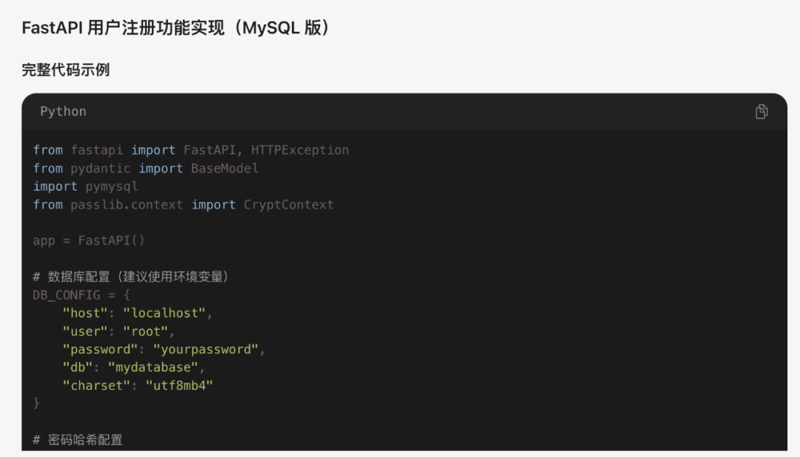Click the "root" user value

tap(145, 332)
